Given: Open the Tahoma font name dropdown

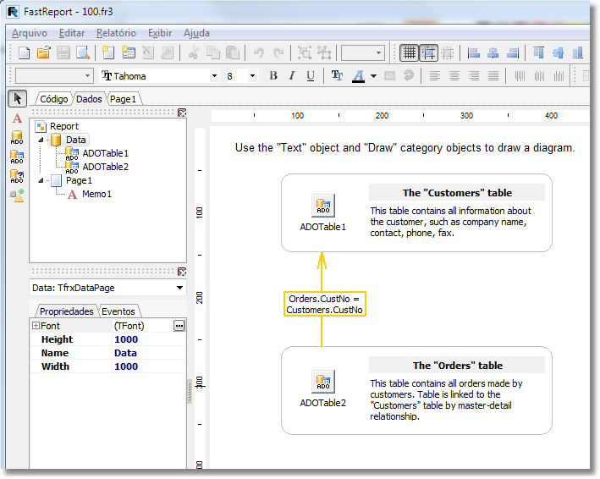Looking at the screenshot, I should (214, 76).
